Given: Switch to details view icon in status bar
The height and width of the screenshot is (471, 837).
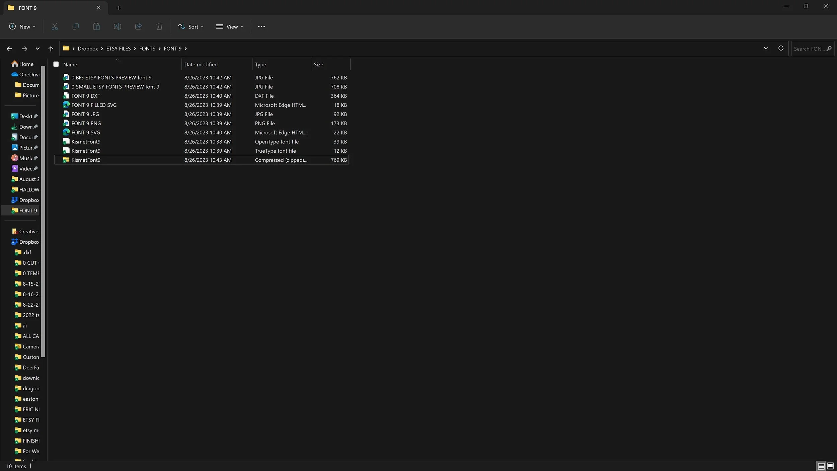Looking at the screenshot, I should point(821,466).
